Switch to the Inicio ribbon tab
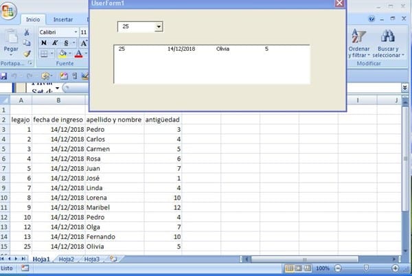The width and height of the screenshot is (412, 276). (x=33, y=20)
